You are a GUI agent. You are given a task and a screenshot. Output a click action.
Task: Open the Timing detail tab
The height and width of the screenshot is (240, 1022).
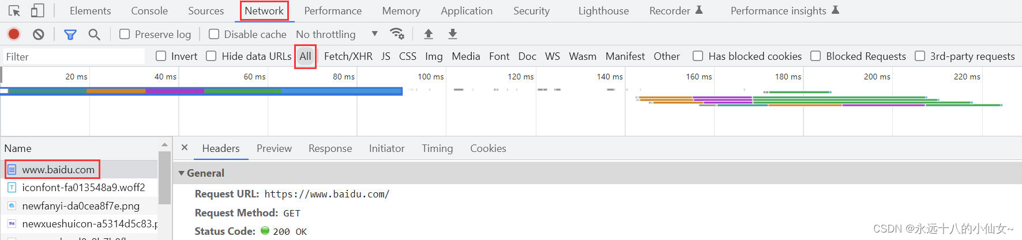click(x=437, y=148)
